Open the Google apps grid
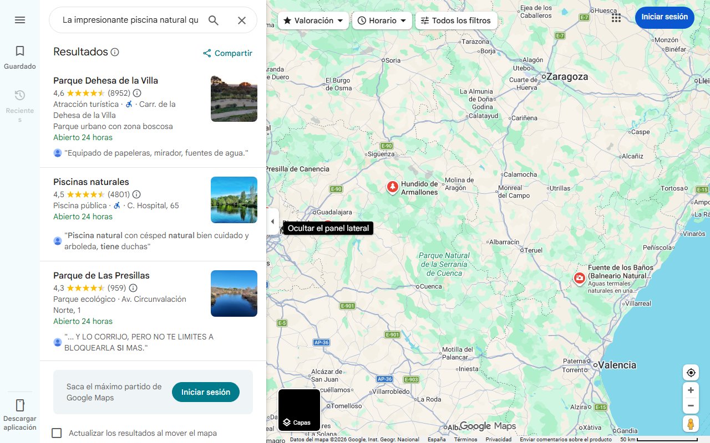 pos(616,18)
